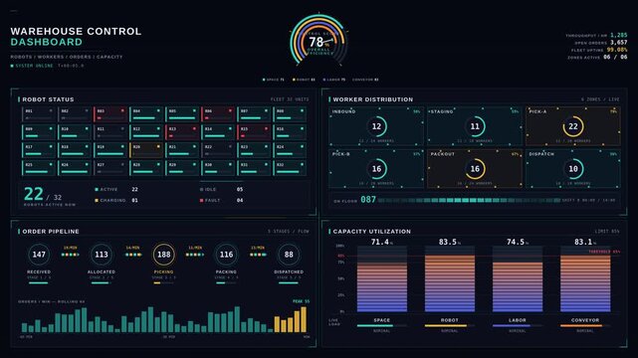This screenshot has height=358, width=638.
Task: Click the Labor legend under the gauge
Action: pyautogui.click(x=334, y=80)
